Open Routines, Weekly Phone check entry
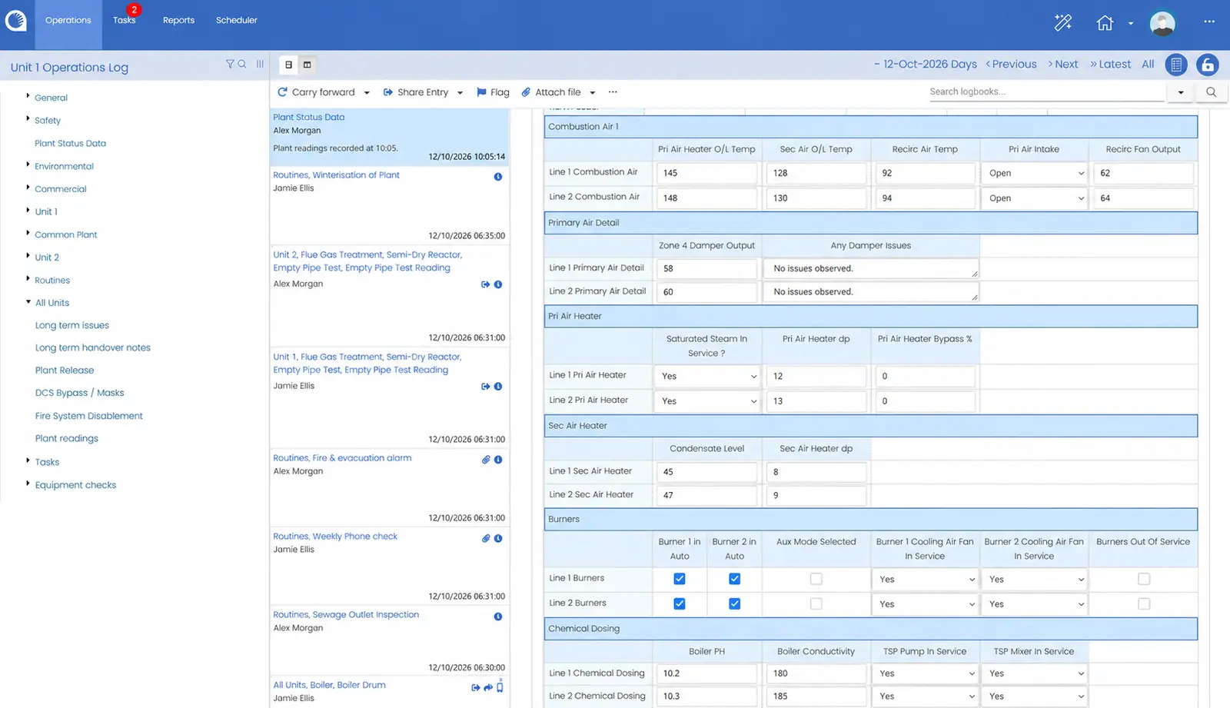Screen dimensions: 1230x708 [x=335, y=537]
